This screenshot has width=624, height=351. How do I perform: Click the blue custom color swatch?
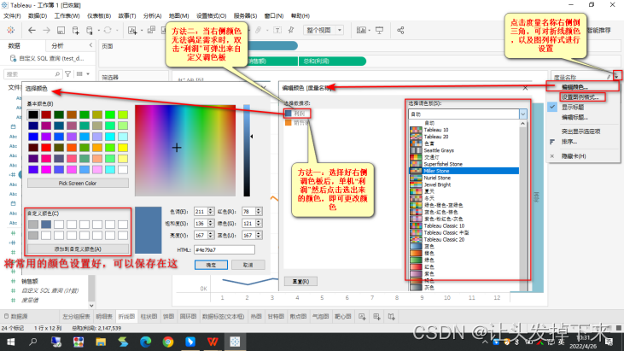coord(46,225)
